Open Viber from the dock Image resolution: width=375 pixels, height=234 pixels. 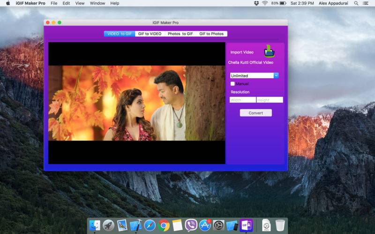(x=191, y=226)
